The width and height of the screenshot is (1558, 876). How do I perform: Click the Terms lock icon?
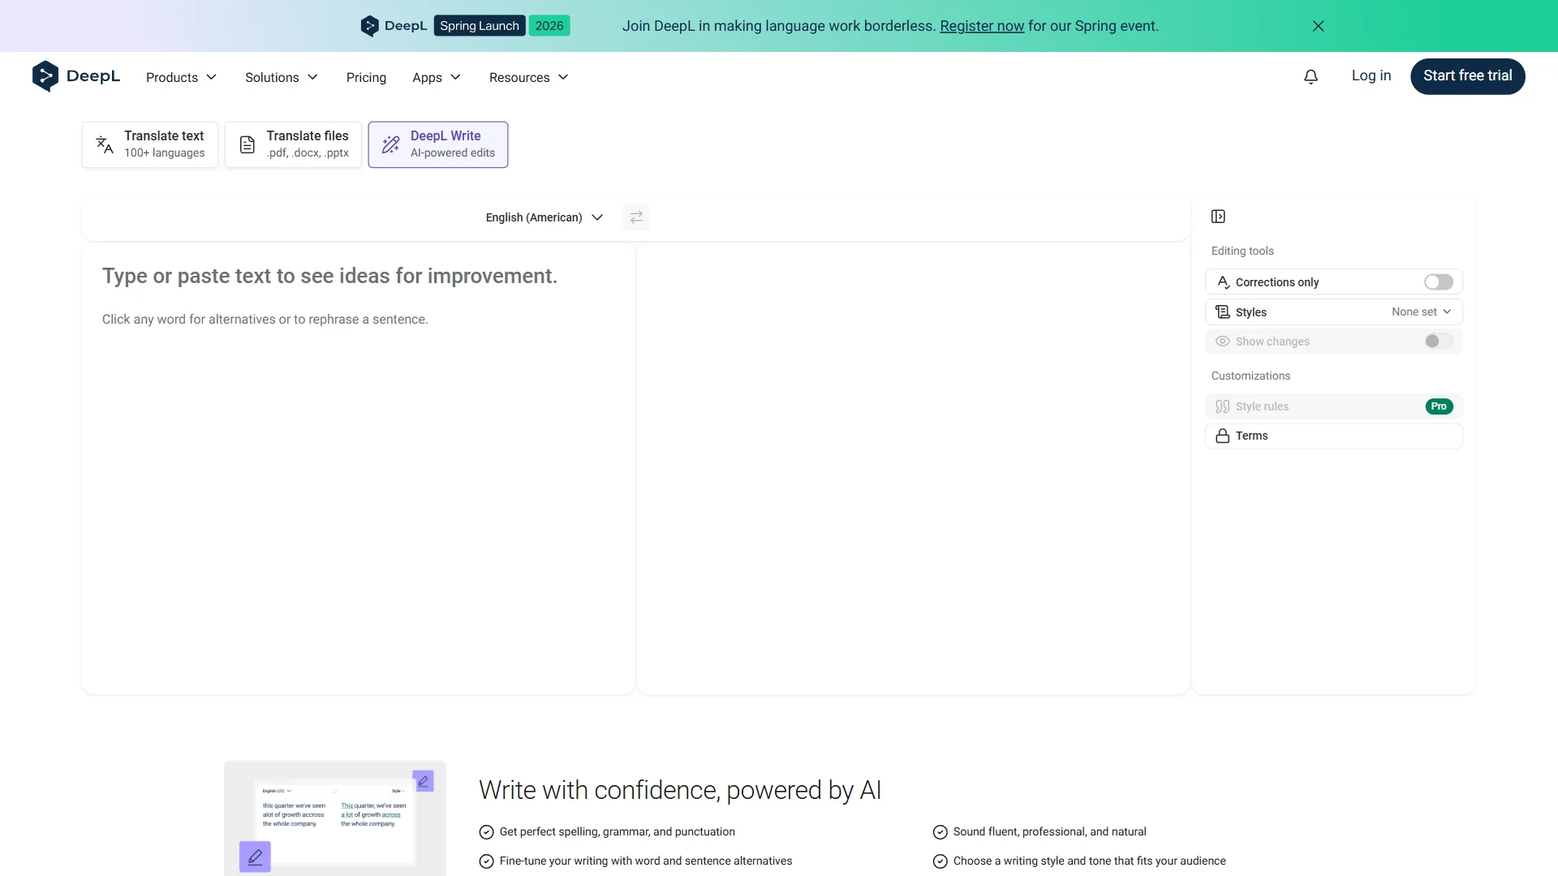click(1223, 436)
